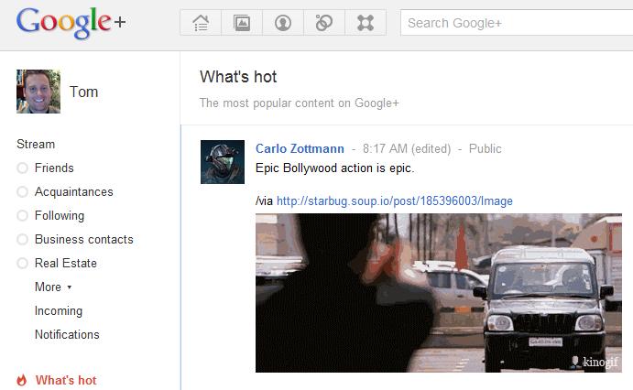Image resolution: width=633 pixels, height=390 pixels.
Task: Select the Acquaintances circle radio
Action: [x=22, y=191]
